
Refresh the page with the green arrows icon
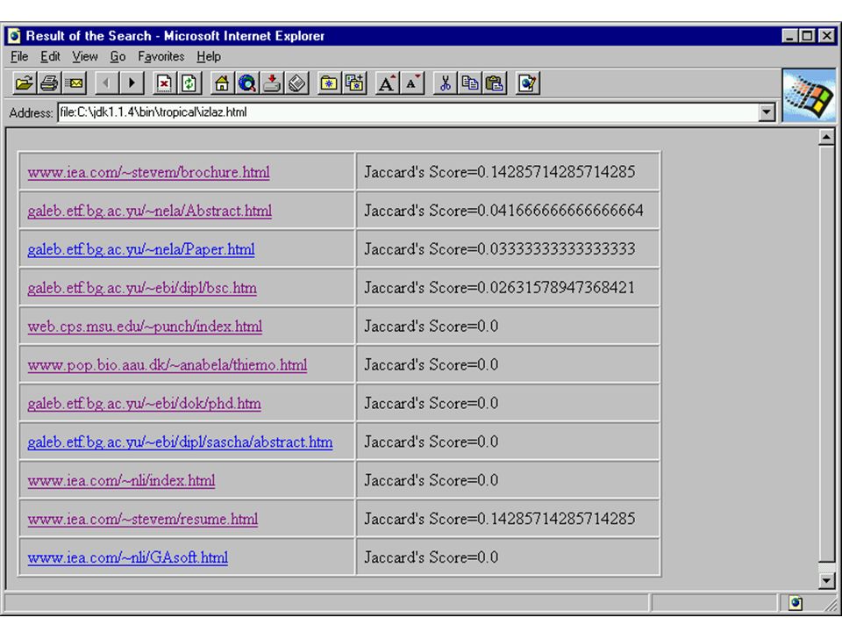pyautogui.click(x=189, y=83)
